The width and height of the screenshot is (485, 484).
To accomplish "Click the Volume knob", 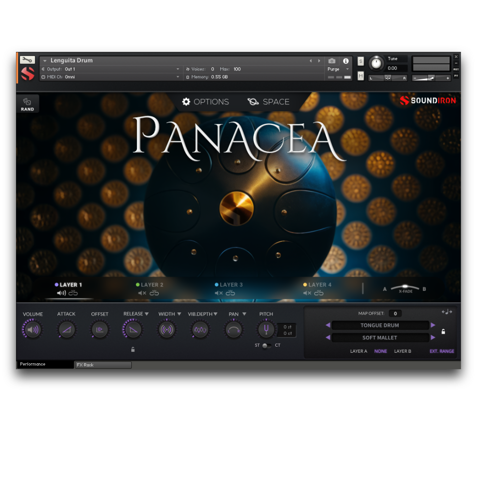I will point(32,329).
